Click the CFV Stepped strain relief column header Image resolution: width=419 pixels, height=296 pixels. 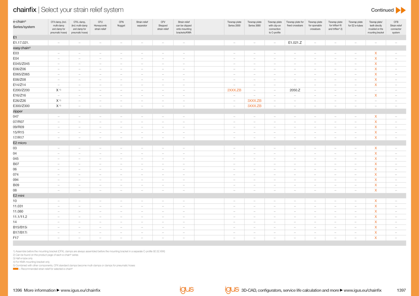point(163,26)
